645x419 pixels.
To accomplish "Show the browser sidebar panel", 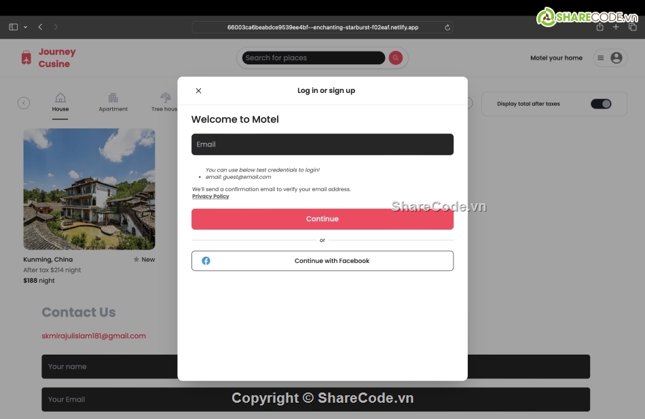I will point(13,27).
